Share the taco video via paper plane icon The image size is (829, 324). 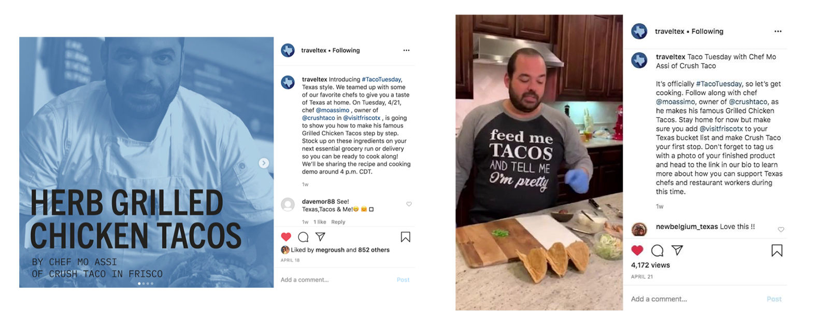click(677, 250)
